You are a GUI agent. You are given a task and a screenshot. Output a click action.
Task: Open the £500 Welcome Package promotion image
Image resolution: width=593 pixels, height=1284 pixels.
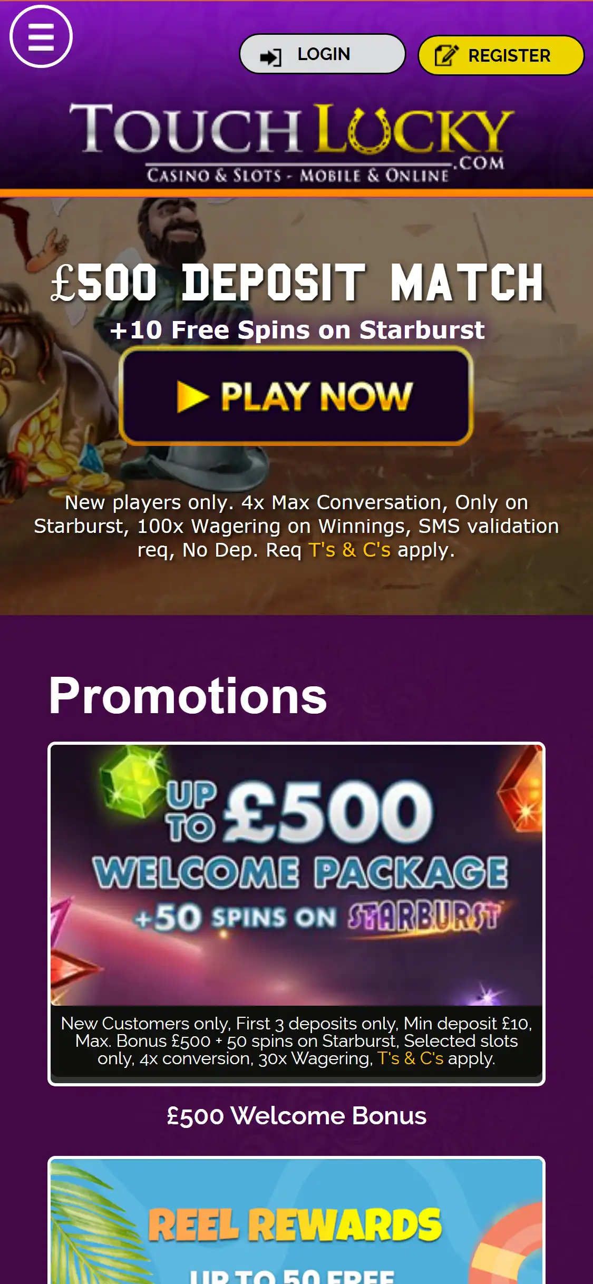click(296, 874)
